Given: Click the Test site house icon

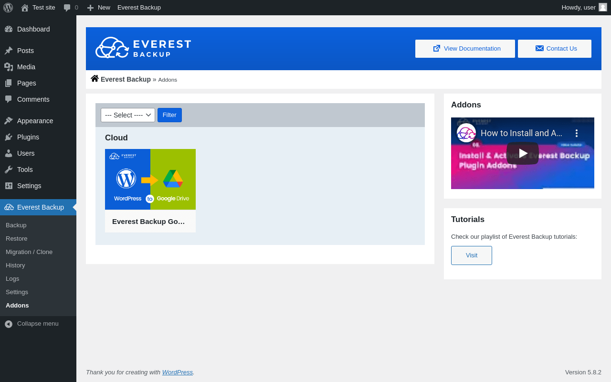Looking at the screenshot, I should pos(25,8).
